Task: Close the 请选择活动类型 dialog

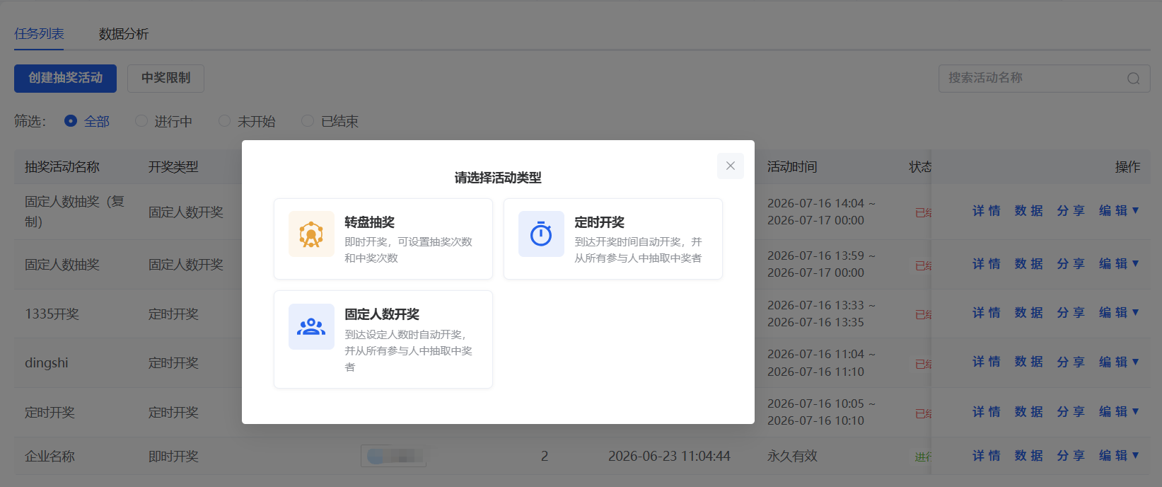Action: tap(731, 166)
